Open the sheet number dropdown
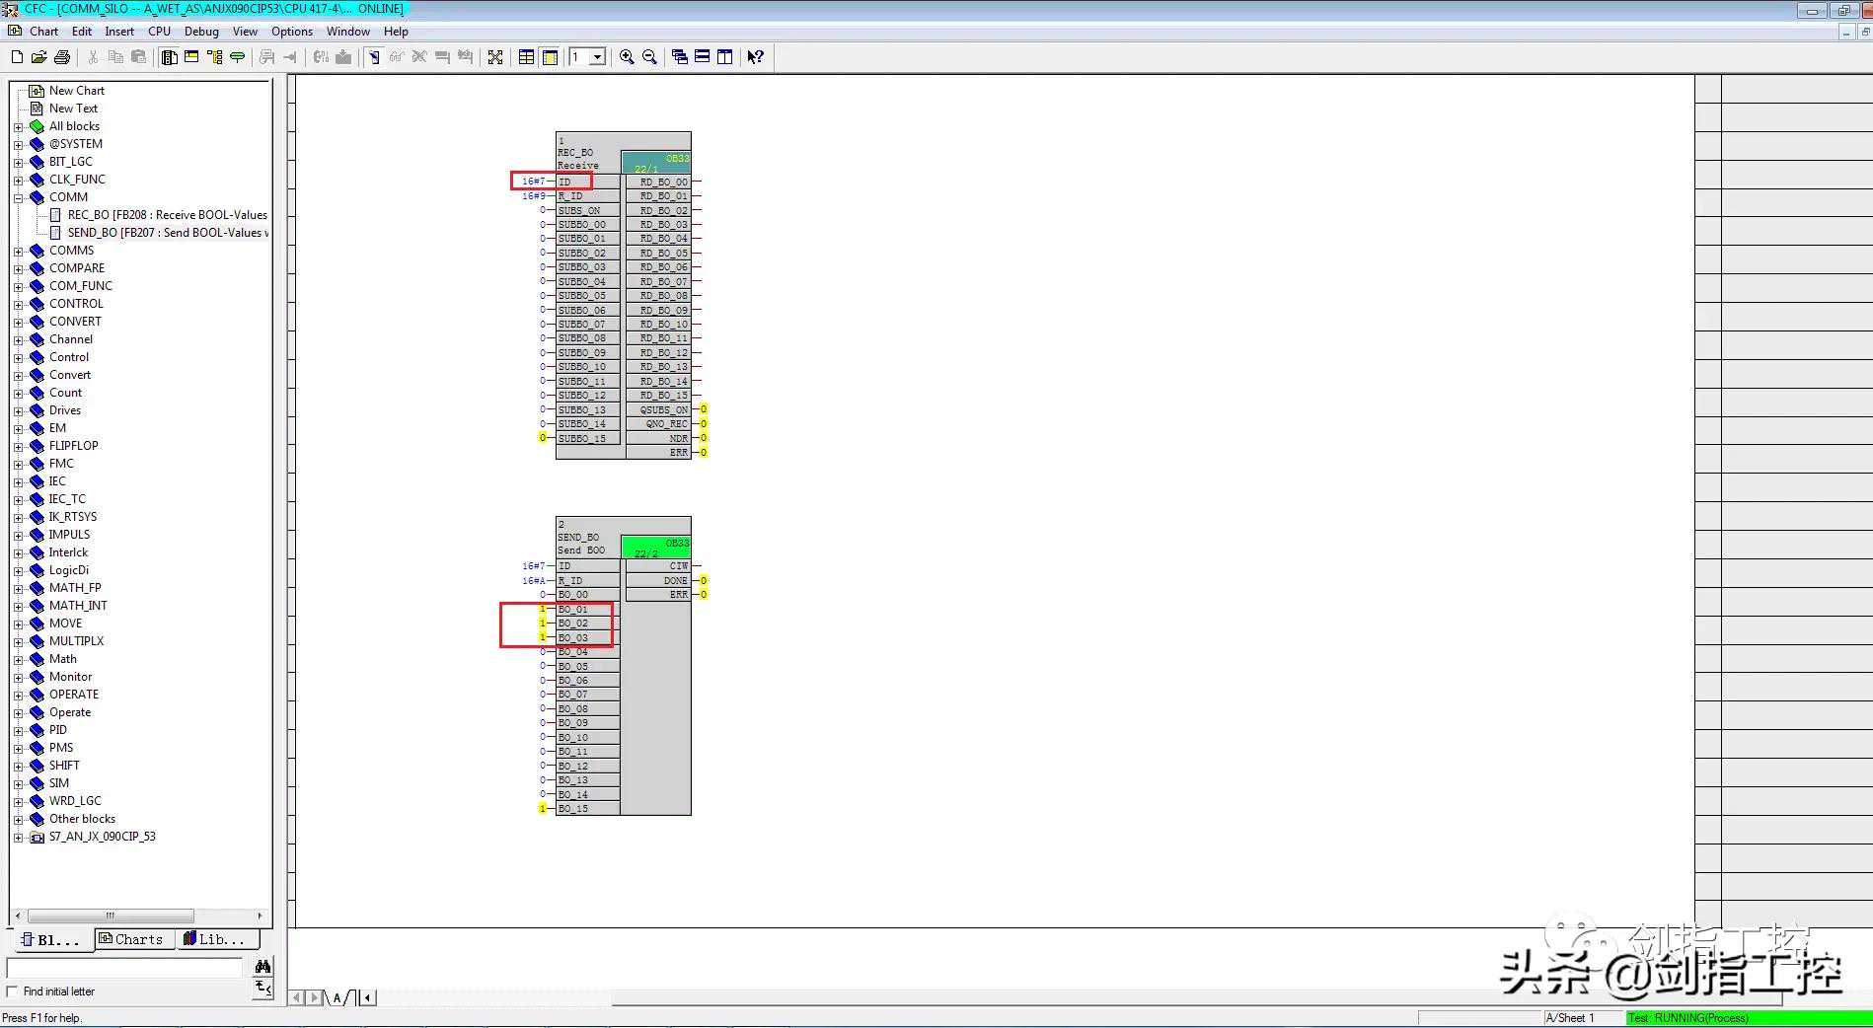 597,57
